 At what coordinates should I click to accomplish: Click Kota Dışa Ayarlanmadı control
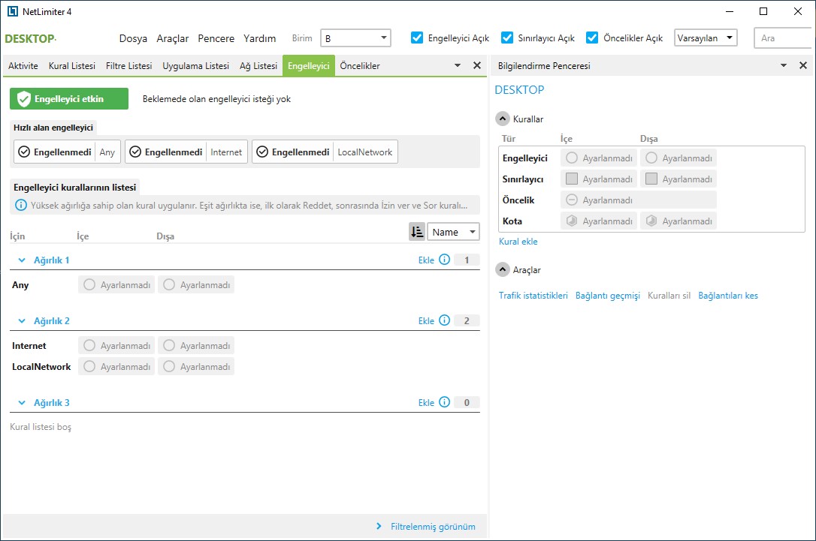(678, 221)
